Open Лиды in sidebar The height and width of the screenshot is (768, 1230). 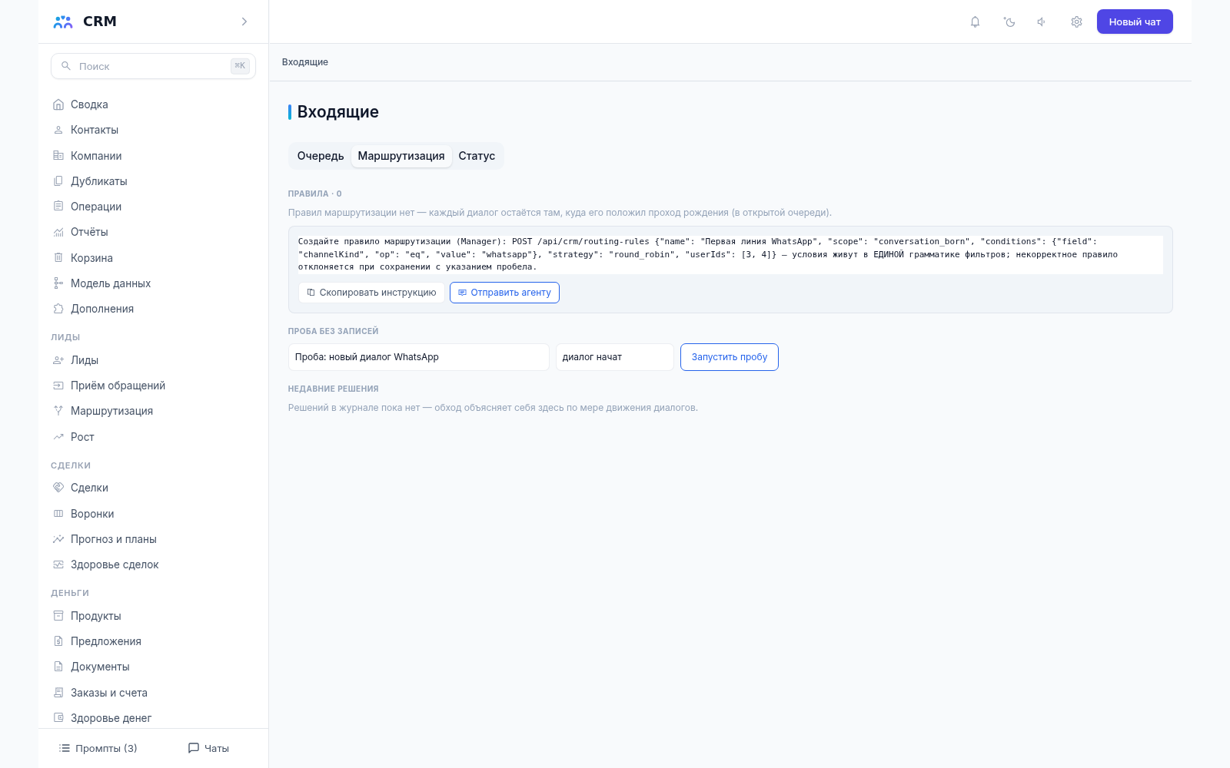153,360
